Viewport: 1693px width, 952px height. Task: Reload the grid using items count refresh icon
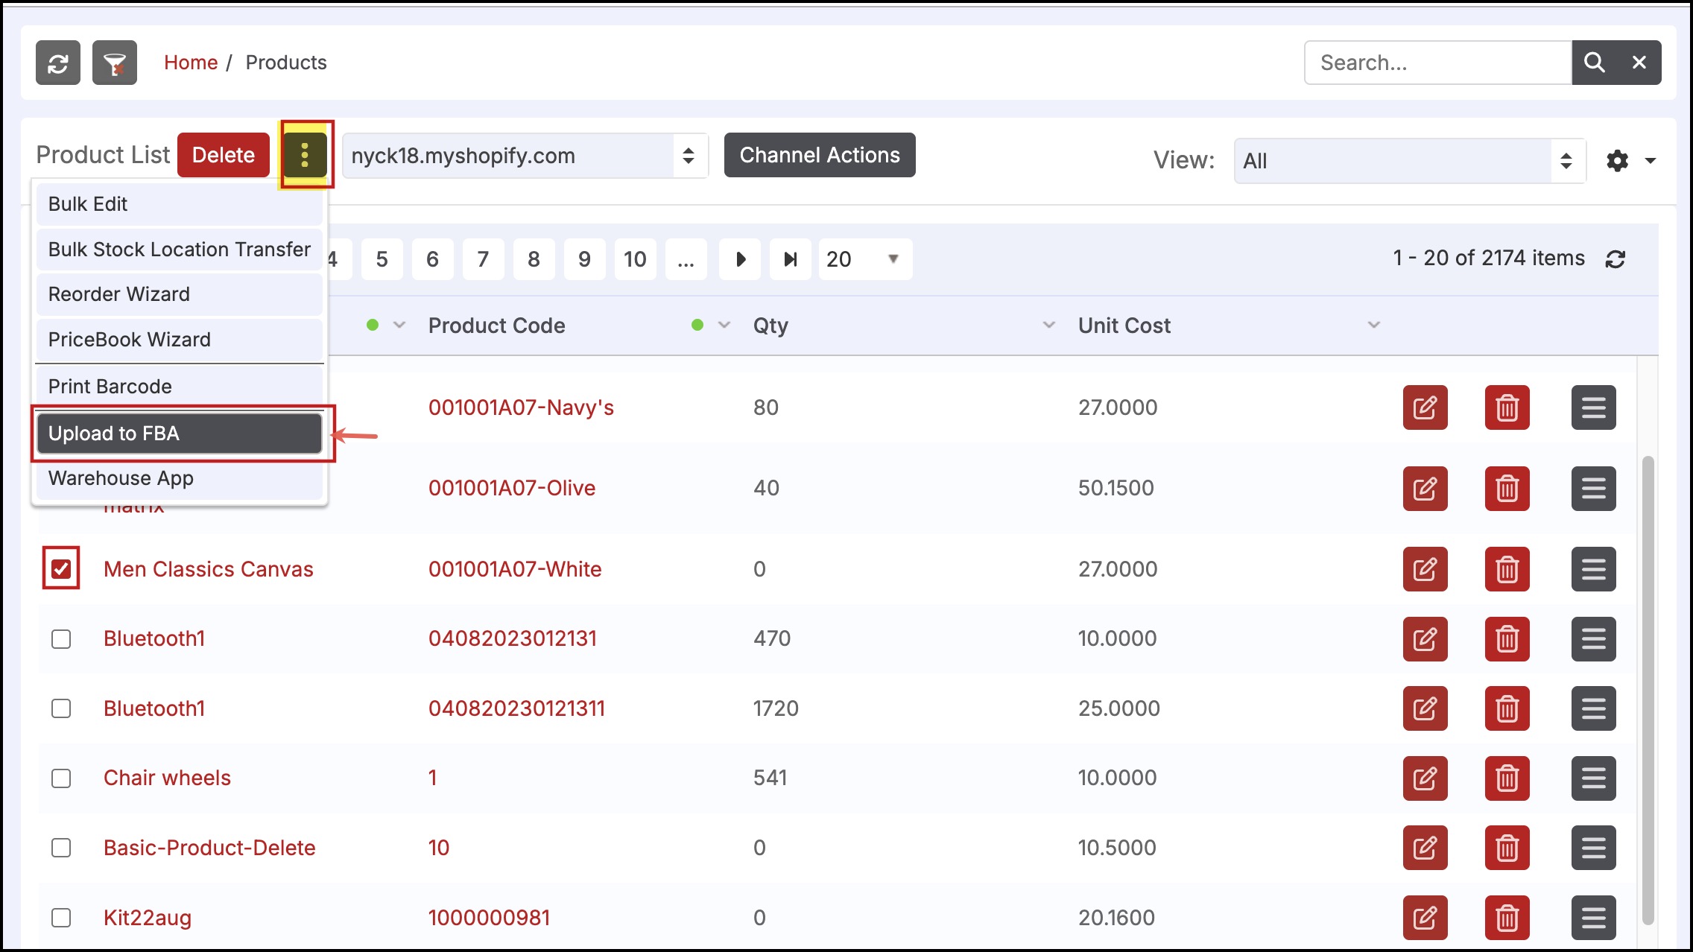click(x=1616, y=259)
